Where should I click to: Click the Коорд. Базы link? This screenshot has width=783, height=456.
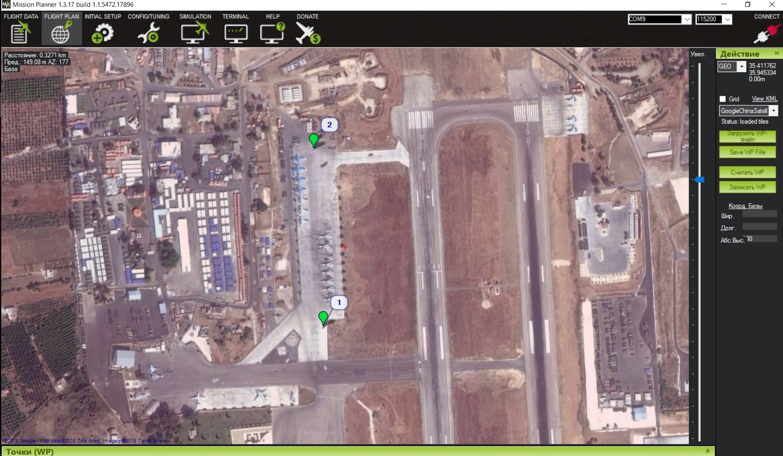coord(745,206)
